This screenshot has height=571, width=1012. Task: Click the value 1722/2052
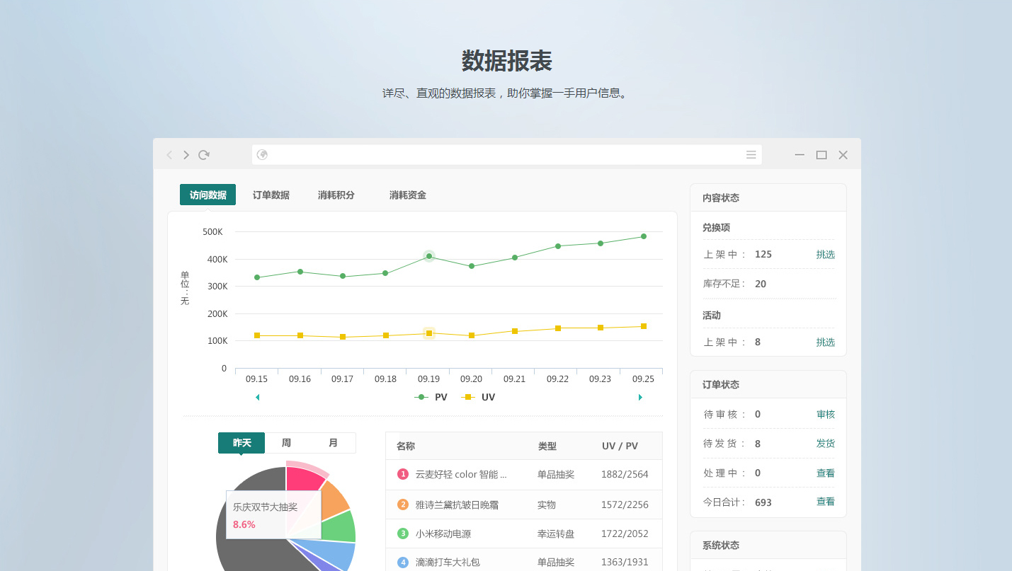coord(625,534)
